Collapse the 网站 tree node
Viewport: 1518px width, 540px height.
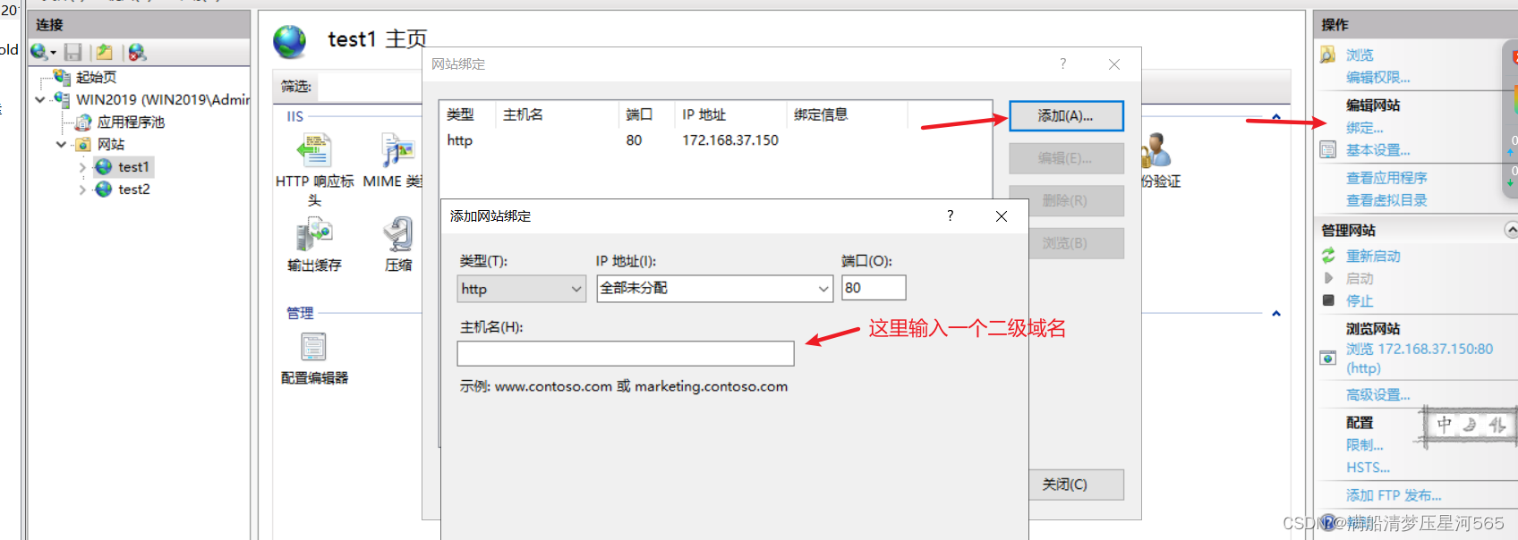click(61, 145)
